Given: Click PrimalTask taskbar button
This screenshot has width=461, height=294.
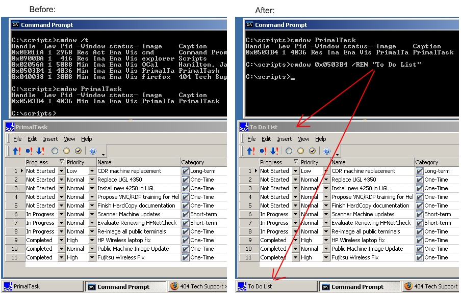Looking at the screenshot, I should click(43, 286).
